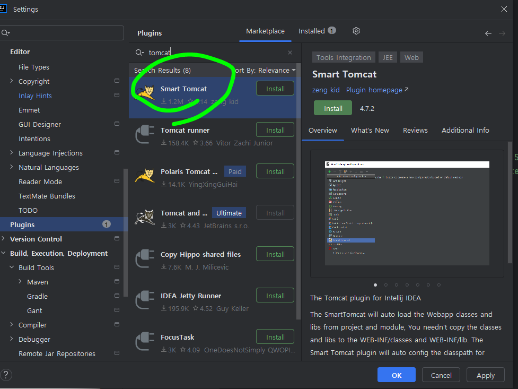This screenshot has width=518, height=389.
Task: Collapse the Build Tools node
Action: click(12, 267)
